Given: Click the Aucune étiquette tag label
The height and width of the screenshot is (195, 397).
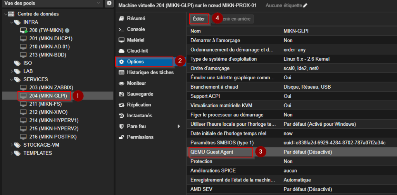Looking at the screenshot, I should coord(284,5).
